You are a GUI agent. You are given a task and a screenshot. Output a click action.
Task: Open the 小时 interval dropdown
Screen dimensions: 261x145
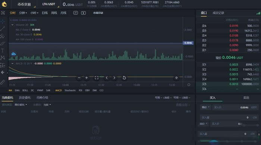(34, 13)
